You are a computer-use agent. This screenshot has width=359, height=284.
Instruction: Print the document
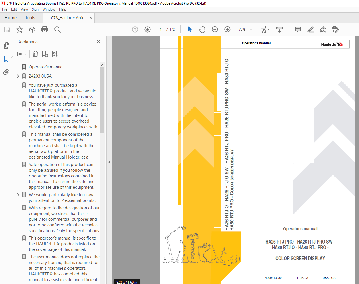point(45,29)
